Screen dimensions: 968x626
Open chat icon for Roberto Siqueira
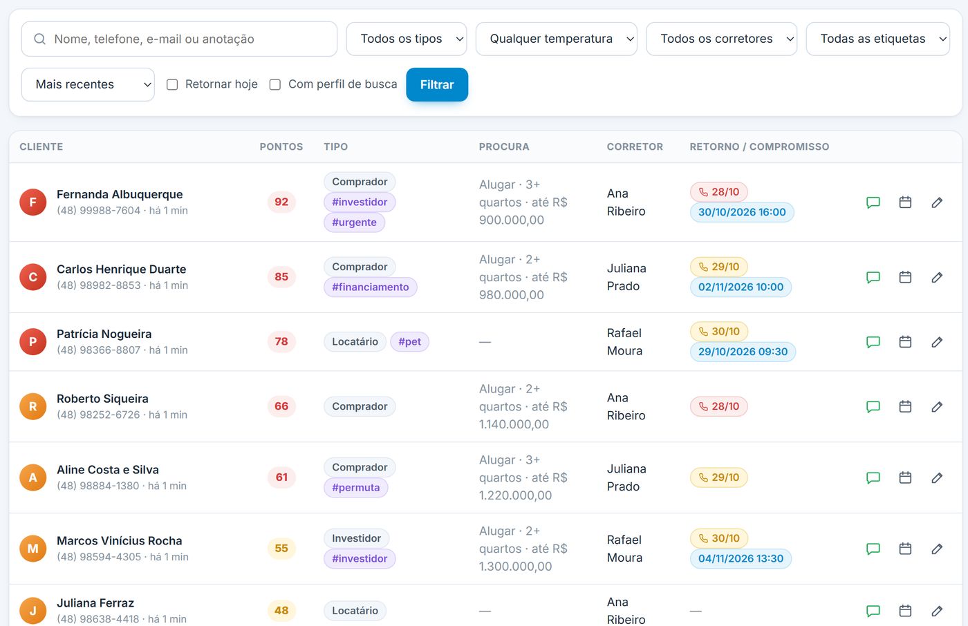point(873,407)
